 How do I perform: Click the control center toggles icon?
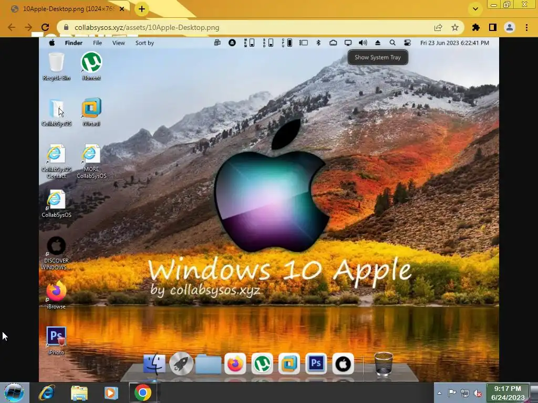(x=407, y=43)
